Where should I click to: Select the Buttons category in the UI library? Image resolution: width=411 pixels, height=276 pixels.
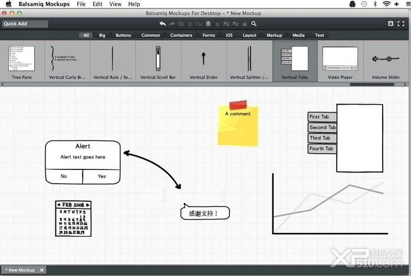tap(123, 35)
